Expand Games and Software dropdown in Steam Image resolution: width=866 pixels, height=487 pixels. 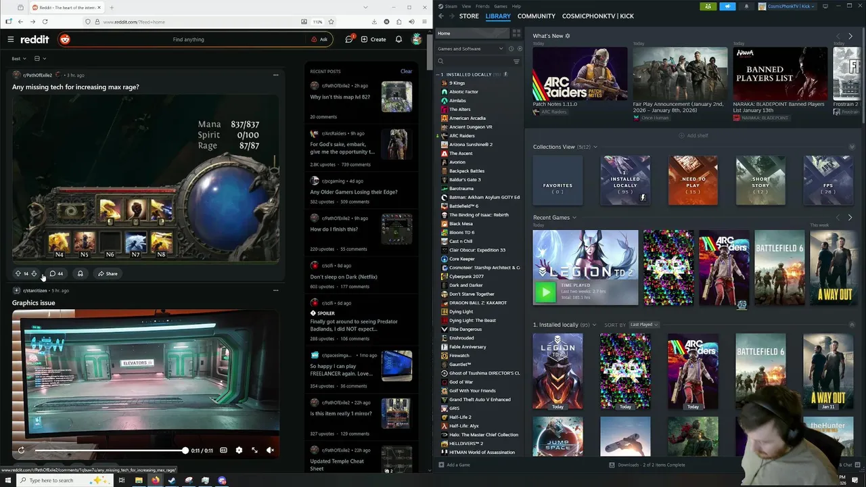(470, 49)
